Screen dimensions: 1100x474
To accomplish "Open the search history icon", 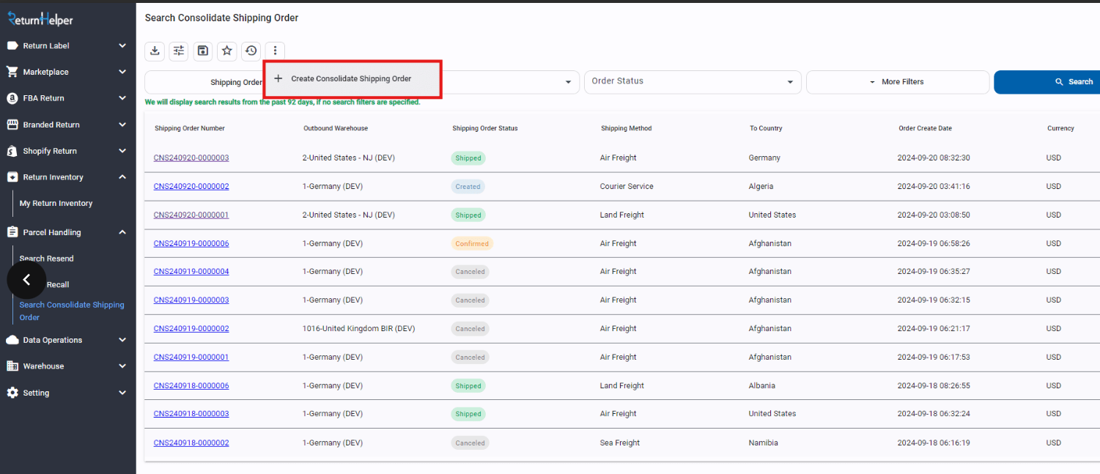I will [251, 51].
